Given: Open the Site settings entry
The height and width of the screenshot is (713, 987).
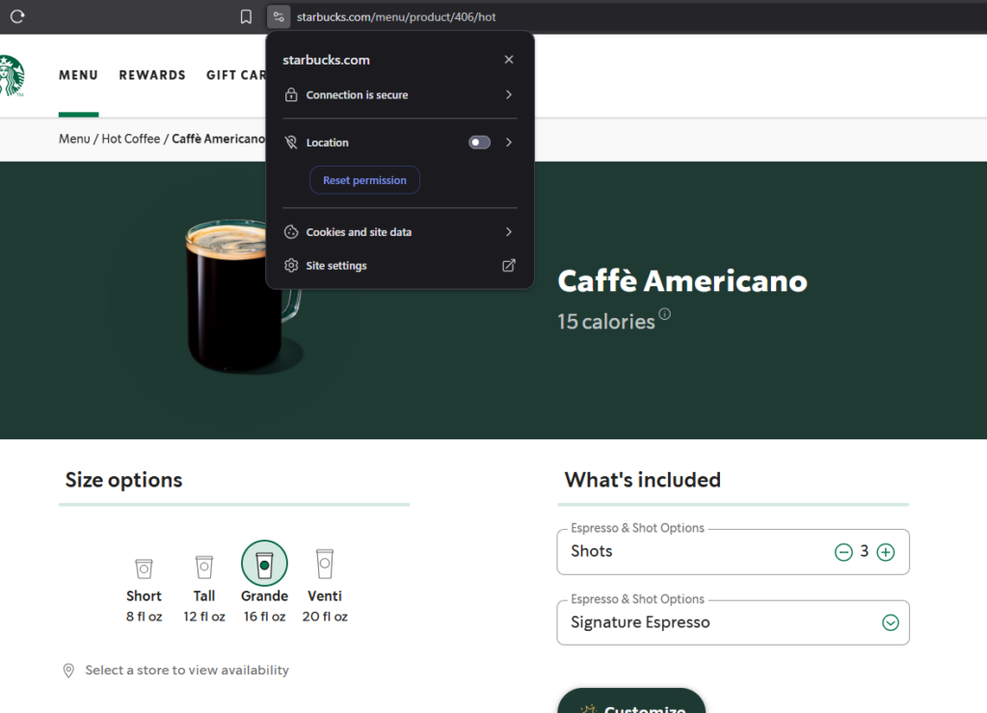Looking at the screenshot, I should pyautogui.click(x=400, y=266).
